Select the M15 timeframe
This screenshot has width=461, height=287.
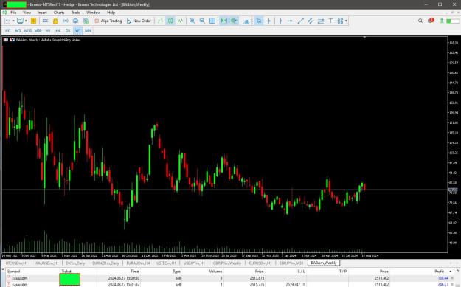coord(28,30)
